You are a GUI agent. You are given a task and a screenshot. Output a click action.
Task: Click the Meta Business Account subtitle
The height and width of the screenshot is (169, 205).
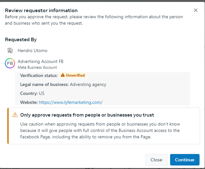tap(37, 67)
